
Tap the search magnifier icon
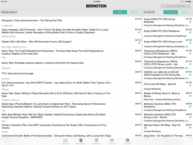click(167, 6)
